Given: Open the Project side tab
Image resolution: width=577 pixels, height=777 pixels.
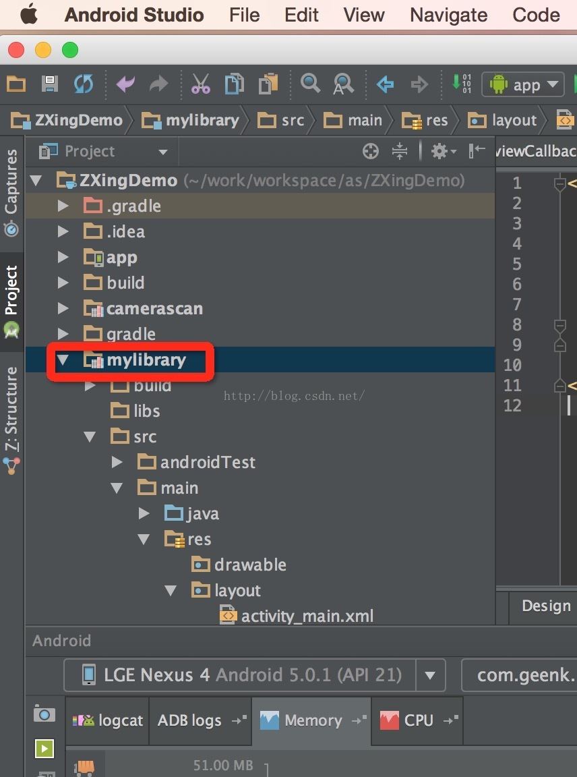Looking at the screenshot, I should click(11, 301).
